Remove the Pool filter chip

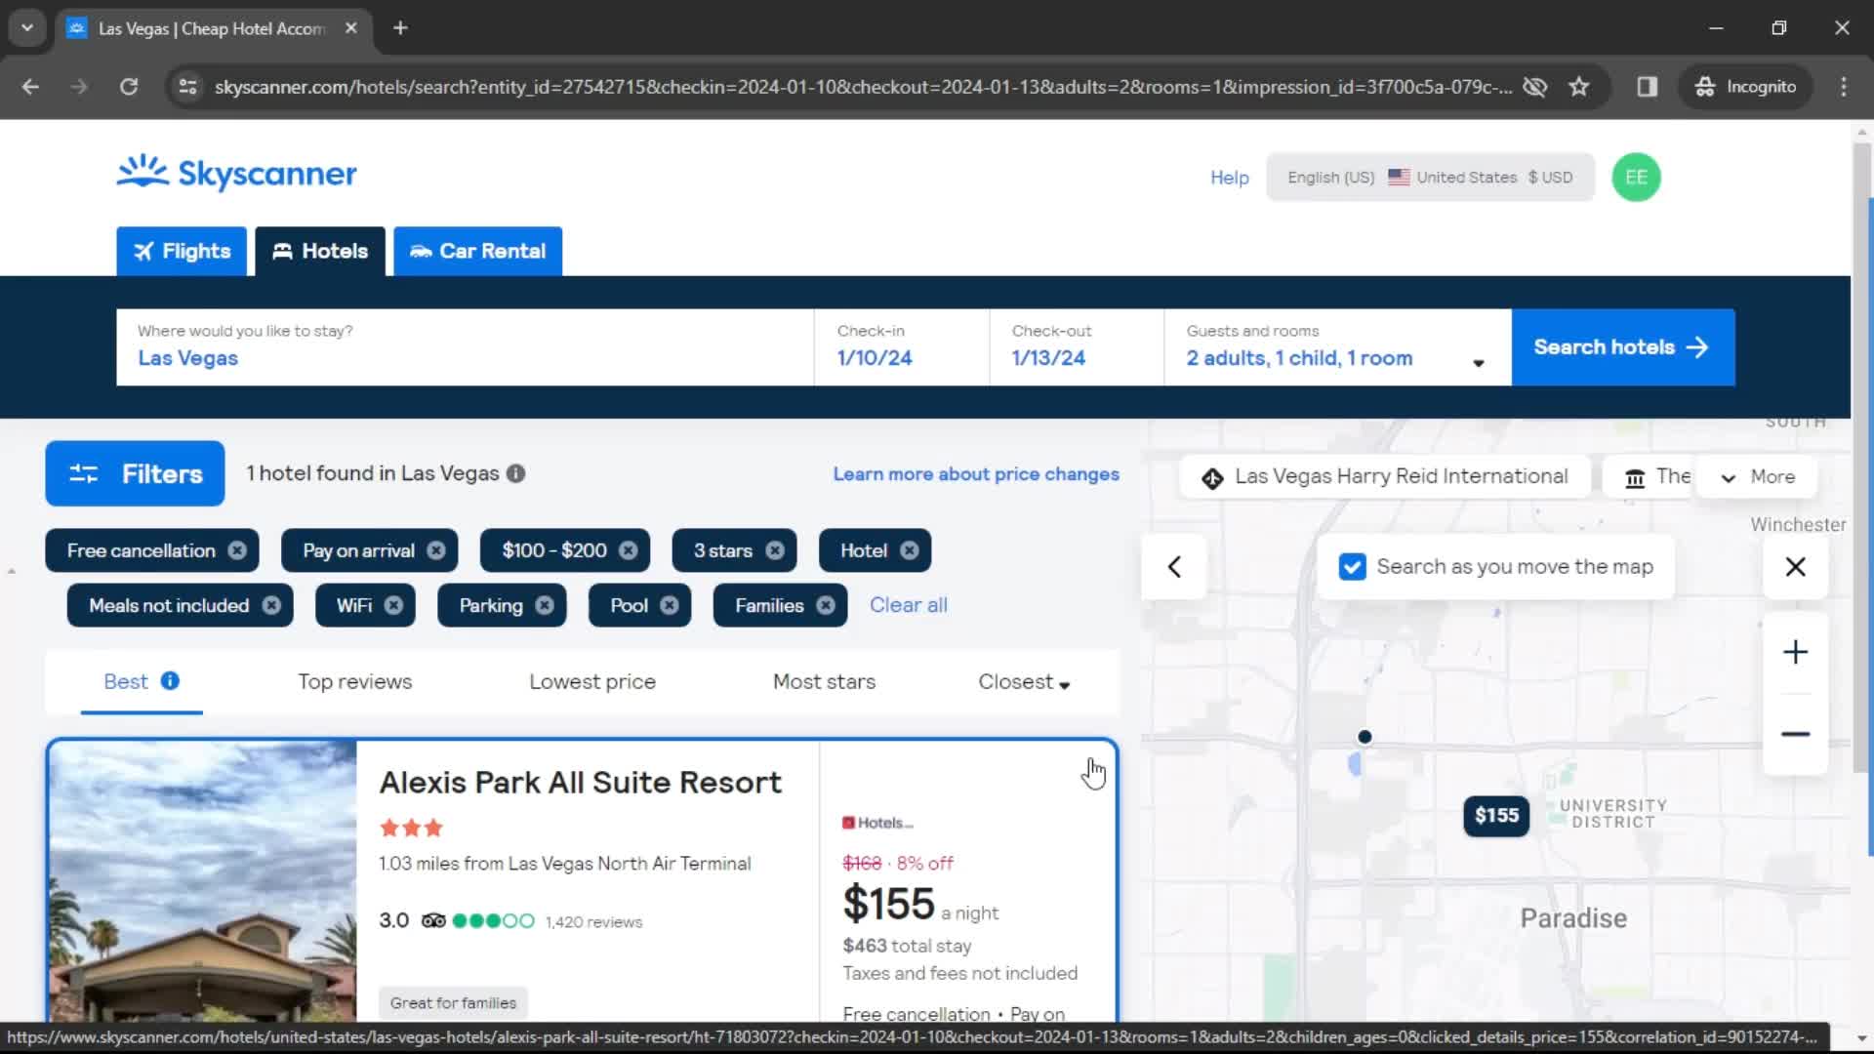[670, 605]
